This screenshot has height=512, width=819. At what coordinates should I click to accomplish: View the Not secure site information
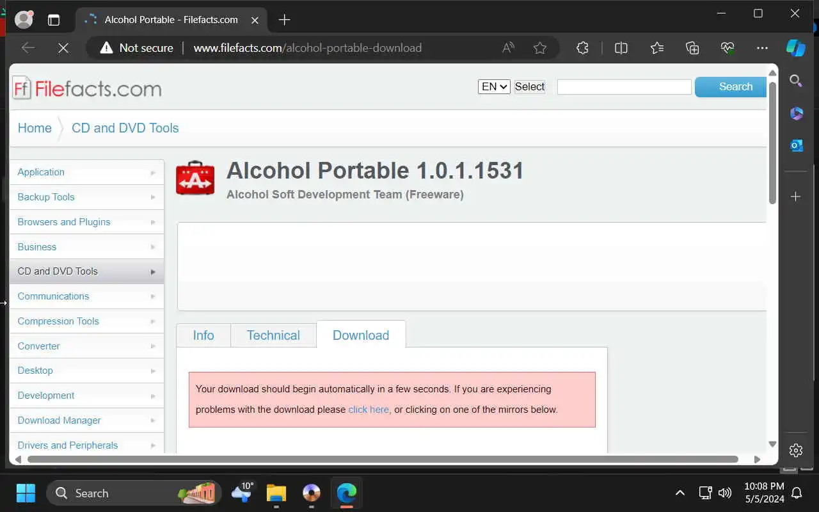coord(137,48)
